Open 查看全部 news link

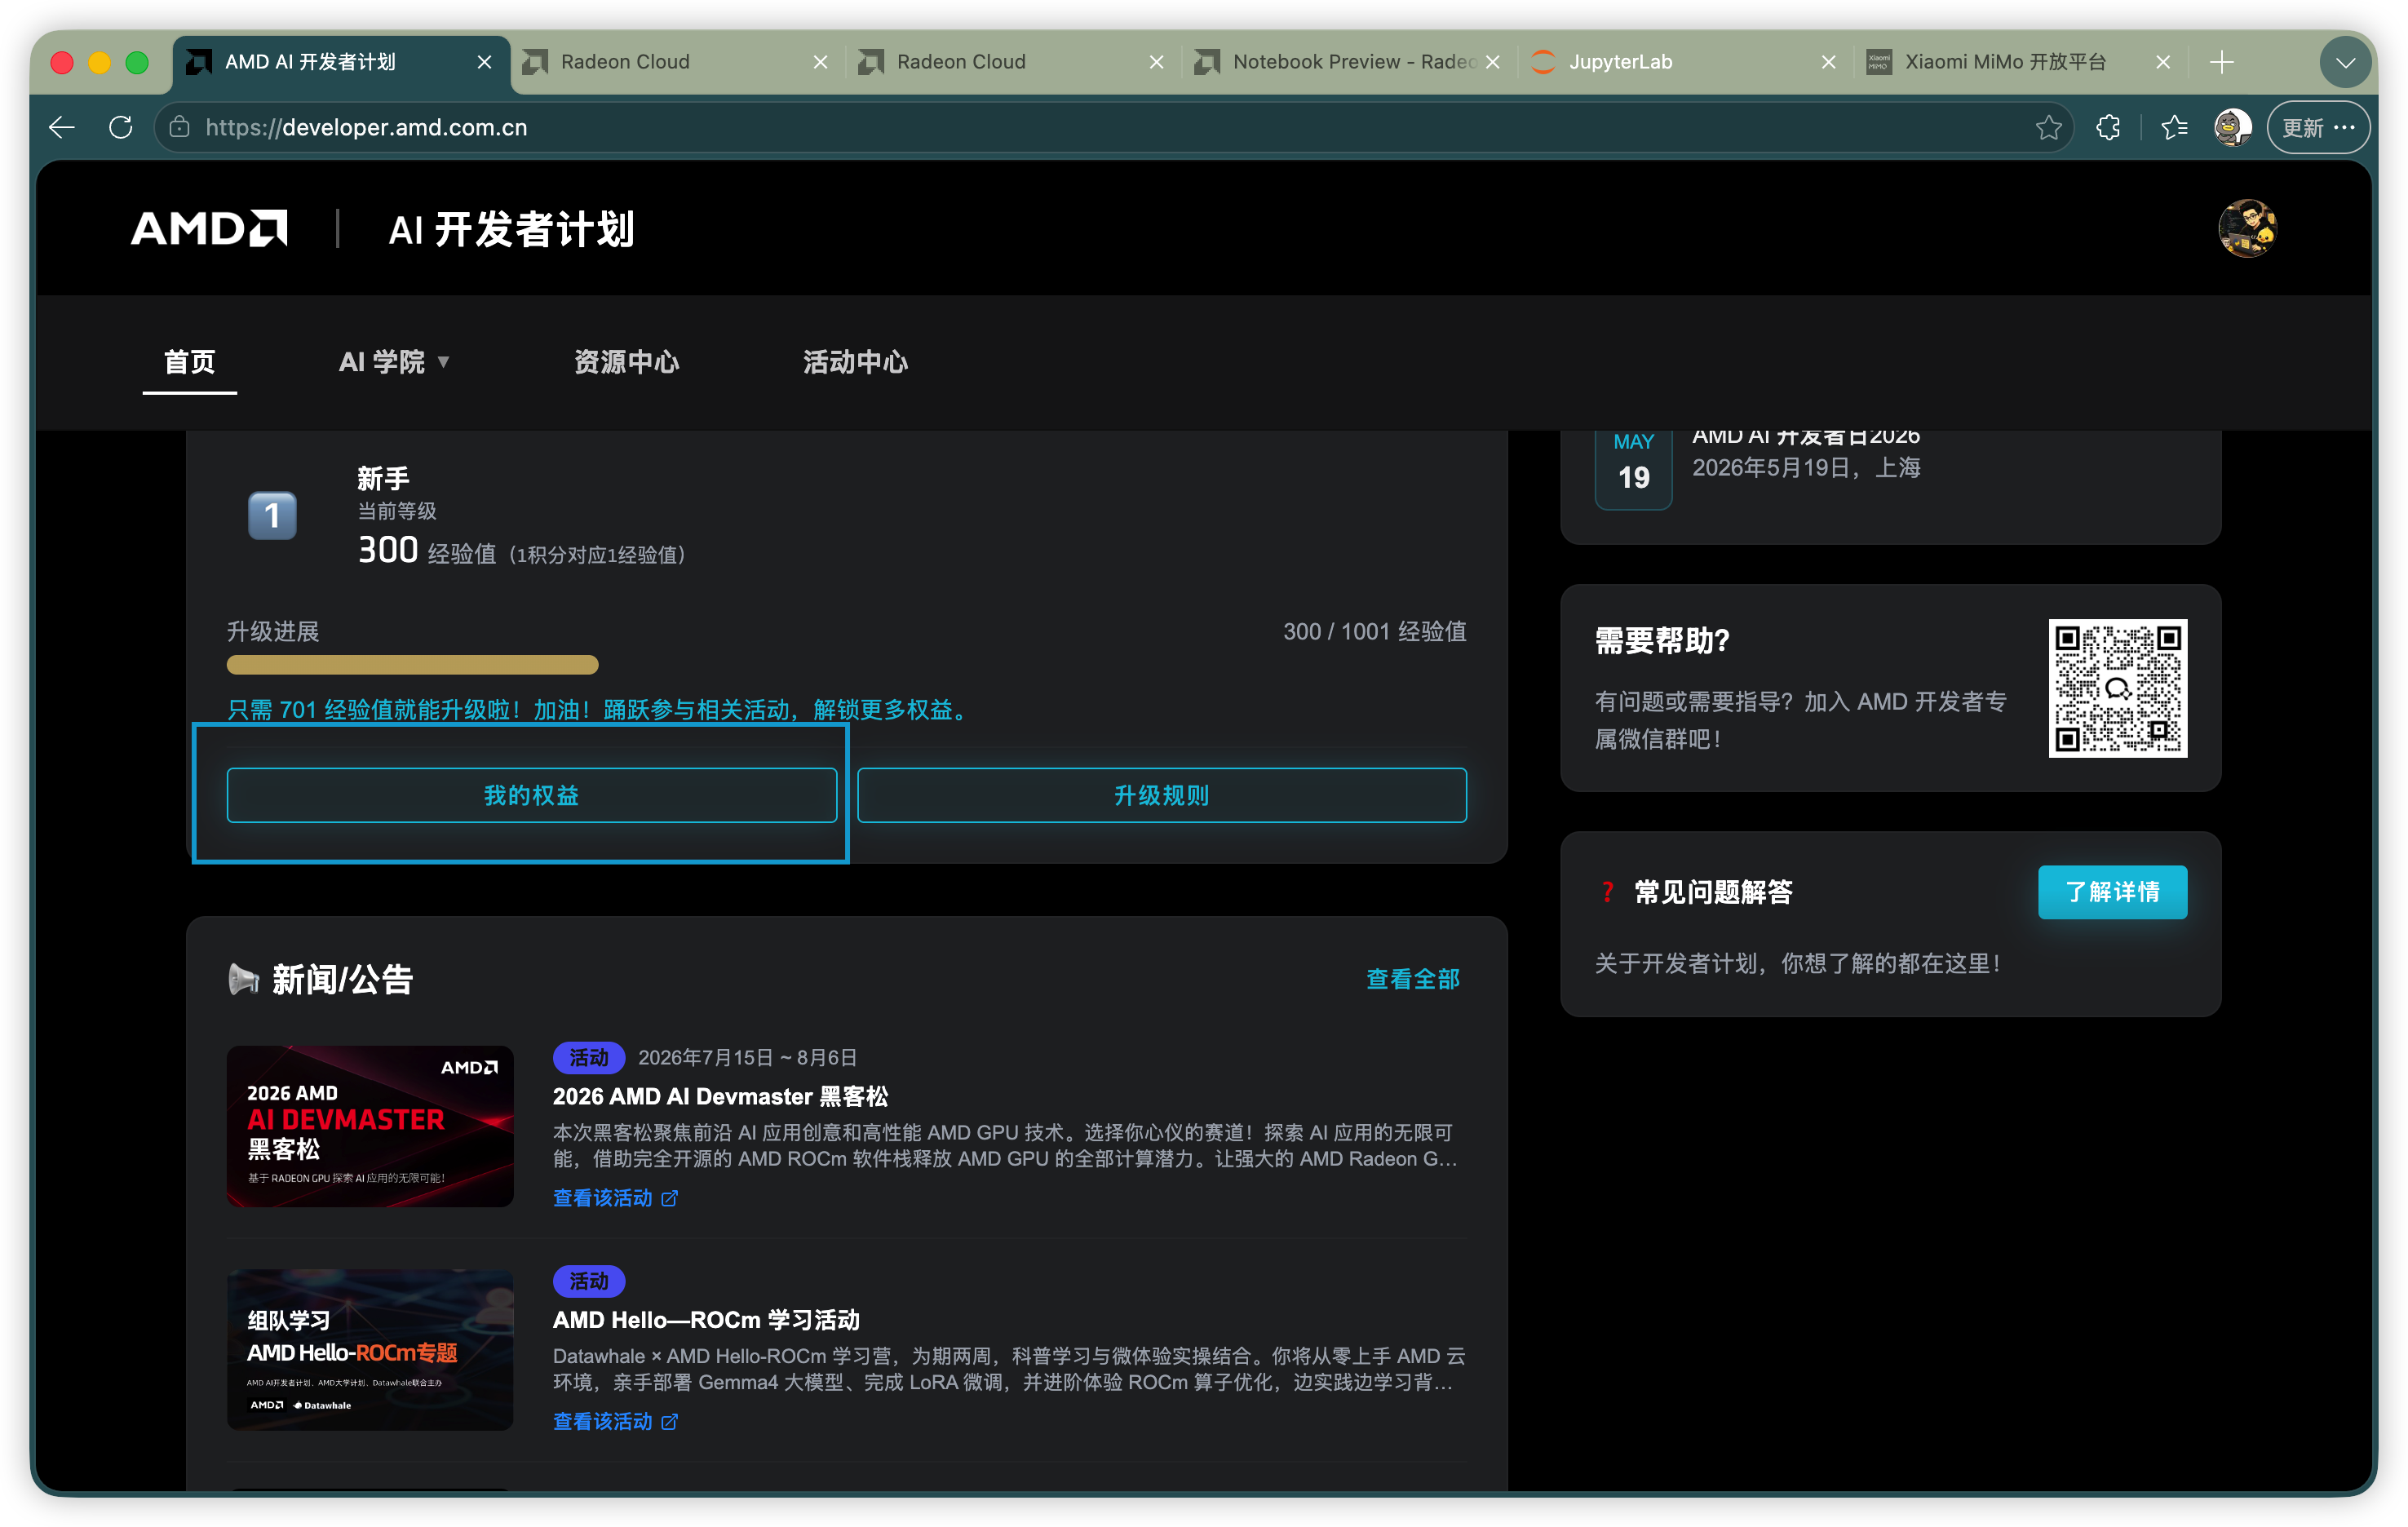[1413, 978]
